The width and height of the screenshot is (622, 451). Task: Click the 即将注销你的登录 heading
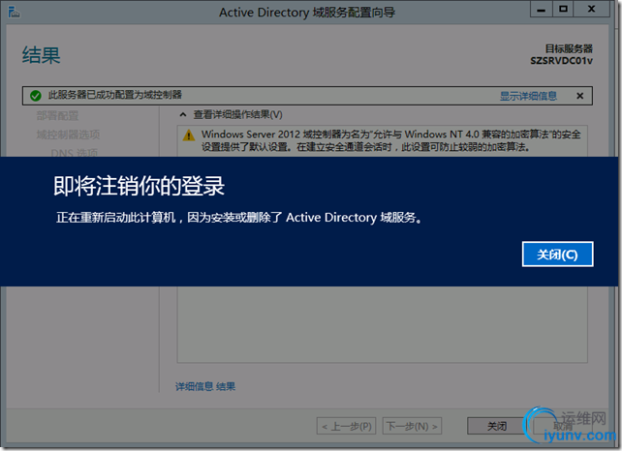(x=140, y=186)
